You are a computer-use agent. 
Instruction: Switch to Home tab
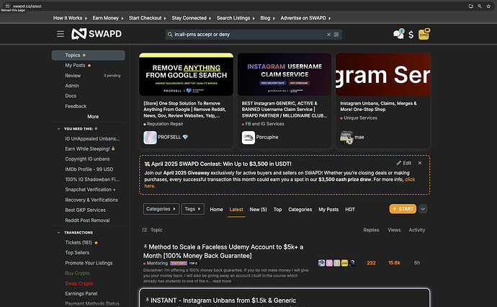tap(216, 210)
